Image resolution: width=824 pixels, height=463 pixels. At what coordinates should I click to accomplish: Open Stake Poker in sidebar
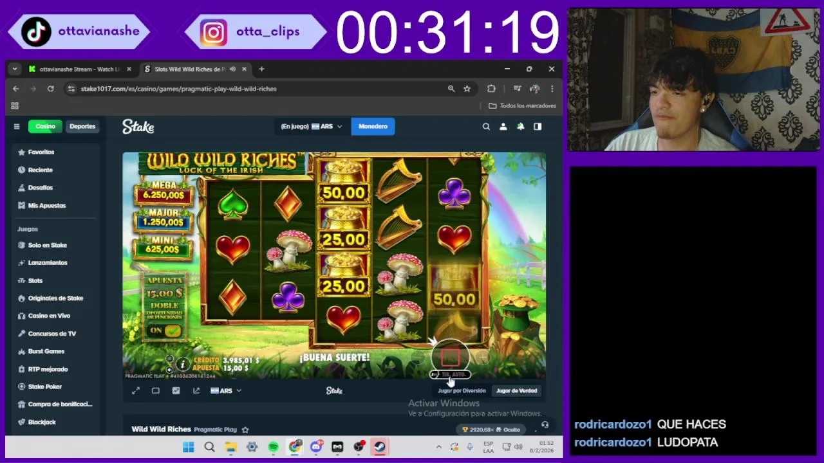pos(55,386)
